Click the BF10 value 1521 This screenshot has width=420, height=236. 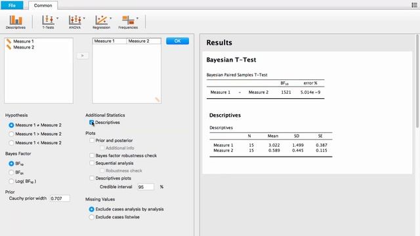[x=286, y=92]
